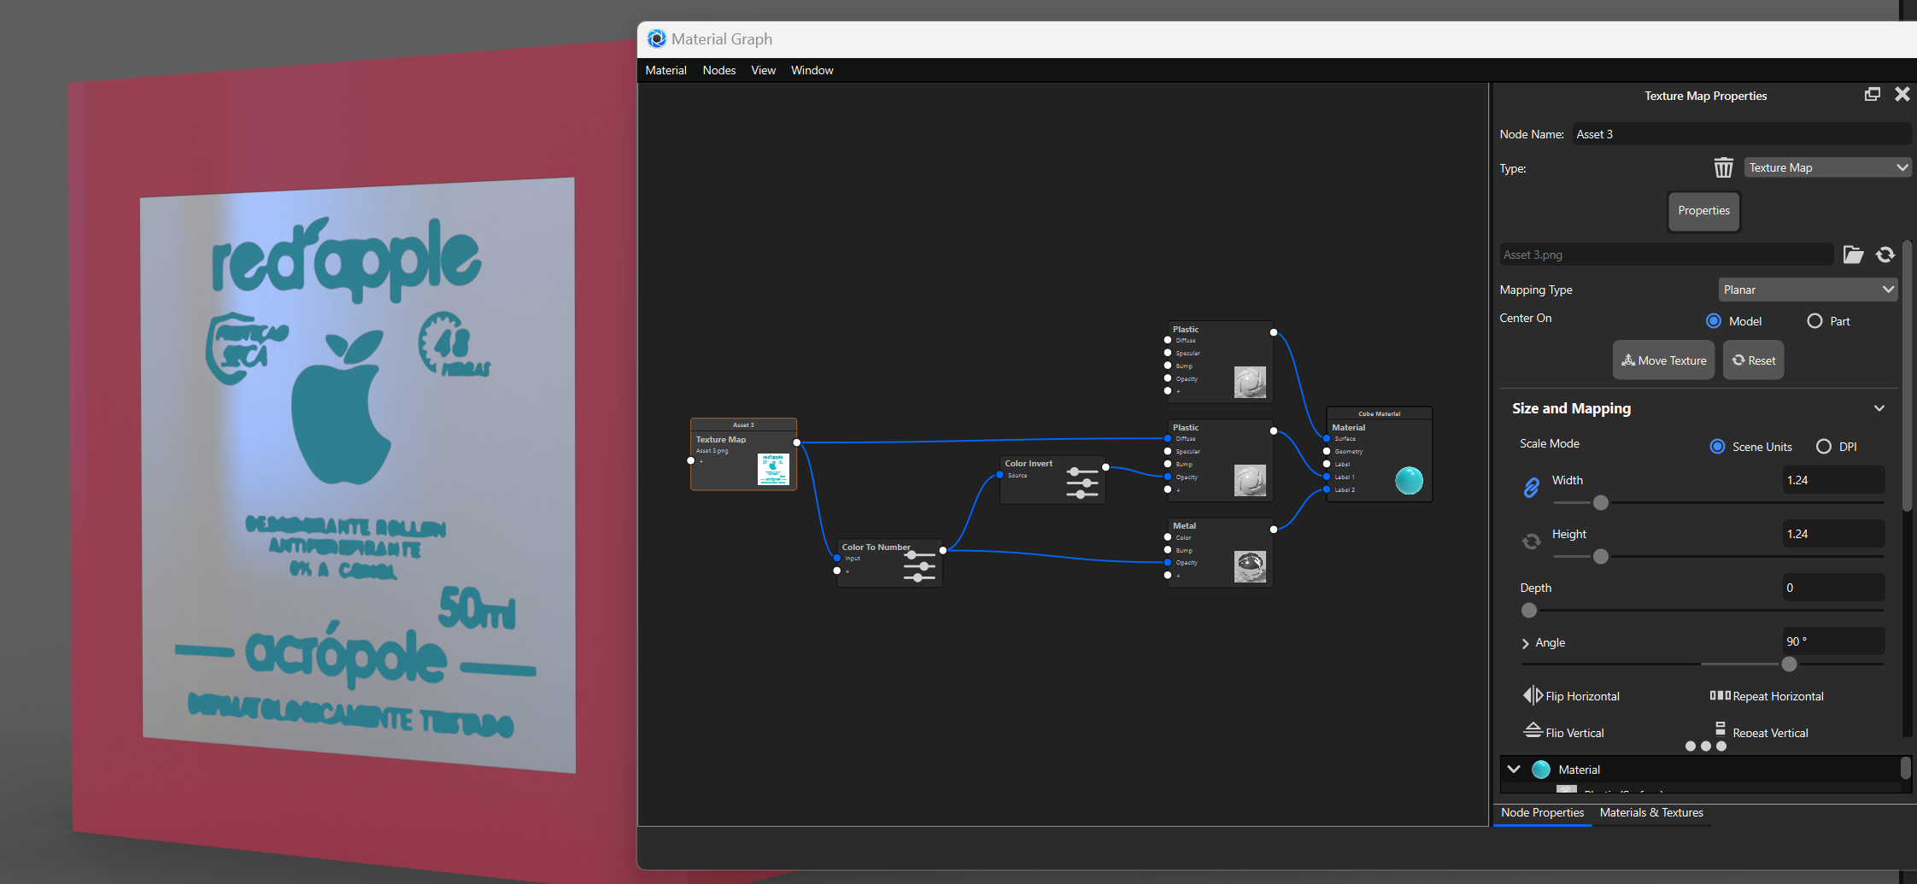This screenshot has width=1917, height=884.
Task: Click the Flip Vertical icon
Action: (1533, 730)
